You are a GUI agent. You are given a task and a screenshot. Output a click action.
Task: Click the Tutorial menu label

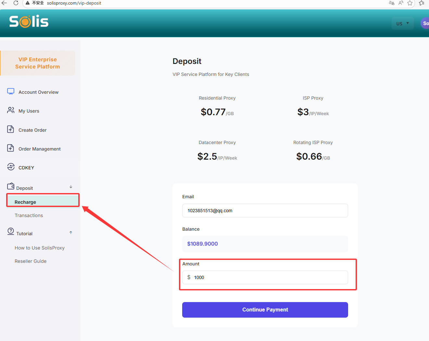coord(24,234)
